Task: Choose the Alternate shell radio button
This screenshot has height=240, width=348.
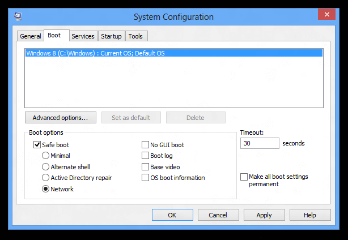Action: pos(45,166)
